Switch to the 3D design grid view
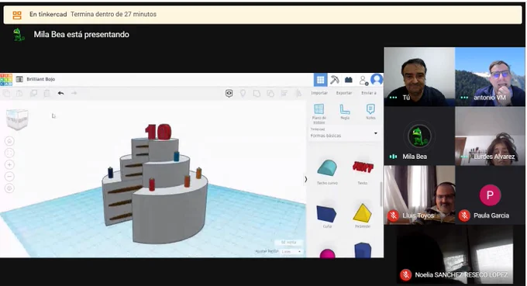This screenshot has height=286, width=527. point(320,80)
